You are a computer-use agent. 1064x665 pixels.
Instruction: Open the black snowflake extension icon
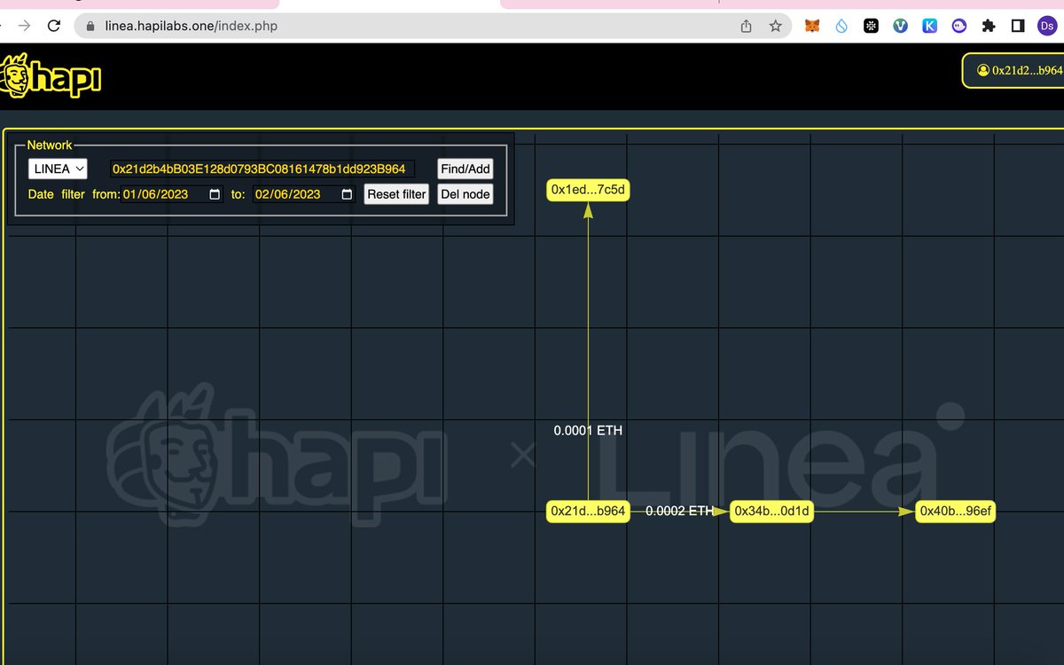871,26
